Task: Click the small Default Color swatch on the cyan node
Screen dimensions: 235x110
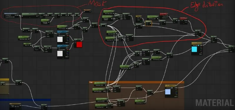Action: tap(199, 45)
